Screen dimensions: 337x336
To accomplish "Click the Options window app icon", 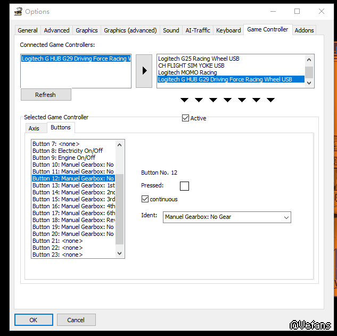I will click(x=18, y=11).
